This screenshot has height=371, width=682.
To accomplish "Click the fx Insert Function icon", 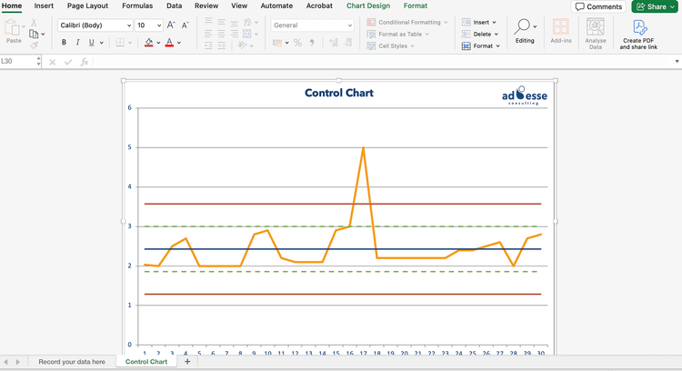I will coord(85,62).
